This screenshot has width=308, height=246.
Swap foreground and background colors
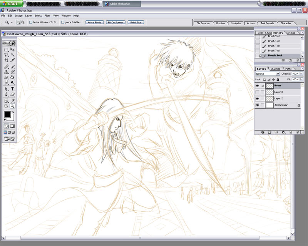coord(13,112)
